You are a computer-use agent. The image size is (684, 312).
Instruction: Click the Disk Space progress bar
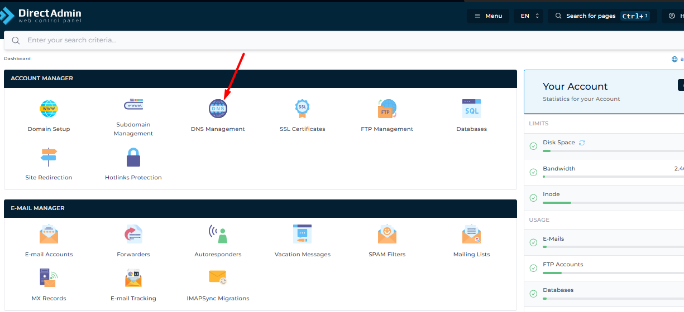[613, 151]
